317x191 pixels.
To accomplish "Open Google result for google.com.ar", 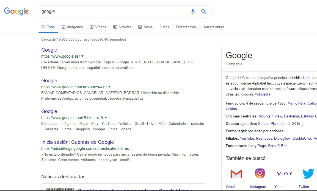I will click(x=49, y=80).
